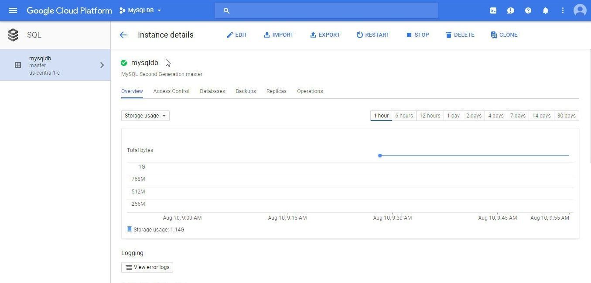591x283 pixels.
Task: Go back with the left arrow
Action: tap(123, 35)
